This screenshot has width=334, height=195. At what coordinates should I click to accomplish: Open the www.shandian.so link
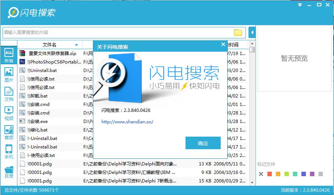127,122
